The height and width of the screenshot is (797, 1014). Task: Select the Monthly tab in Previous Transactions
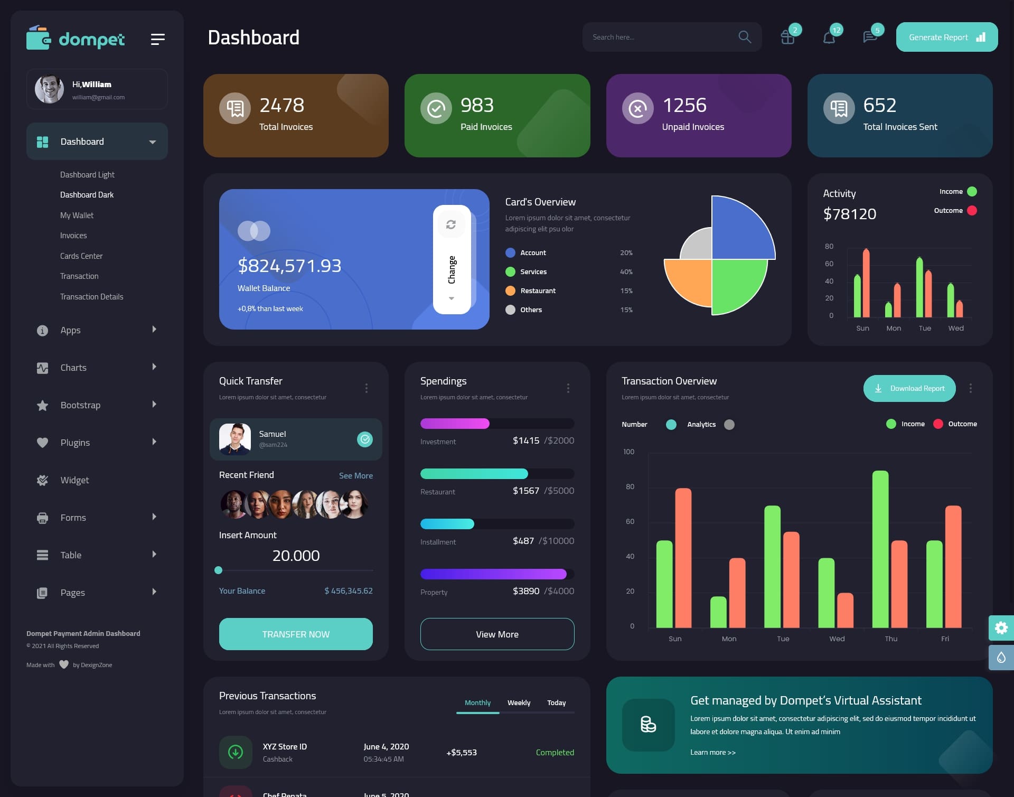[477, 701]
